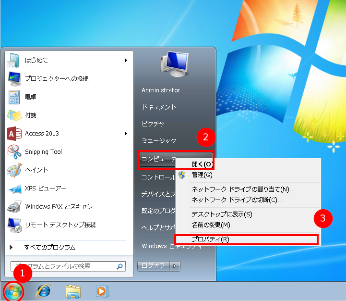This screenshot has width=346, height=301.
Task: Open the shutdown options arrow next to ログオフ
Action: pyautogui.click(x=175, y=266)
